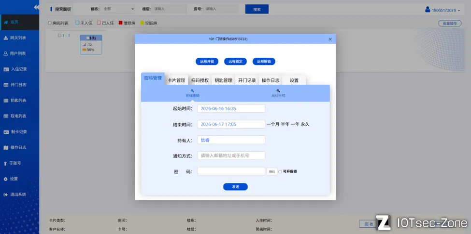Click the 远程开锁 button
The width and height of the screenshot is (471, 234).
tap(207, 61)
